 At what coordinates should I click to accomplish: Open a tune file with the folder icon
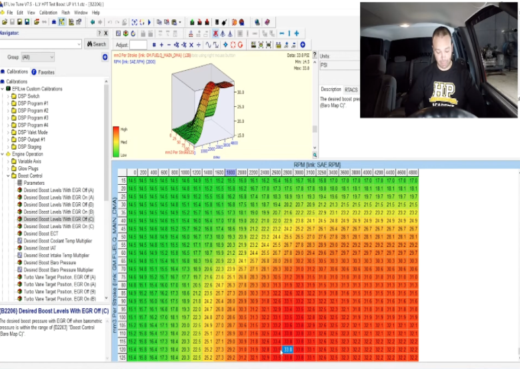[4, 22]
